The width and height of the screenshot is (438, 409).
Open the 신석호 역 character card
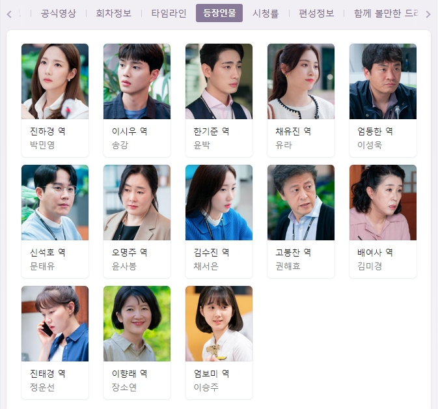point(55,221)
